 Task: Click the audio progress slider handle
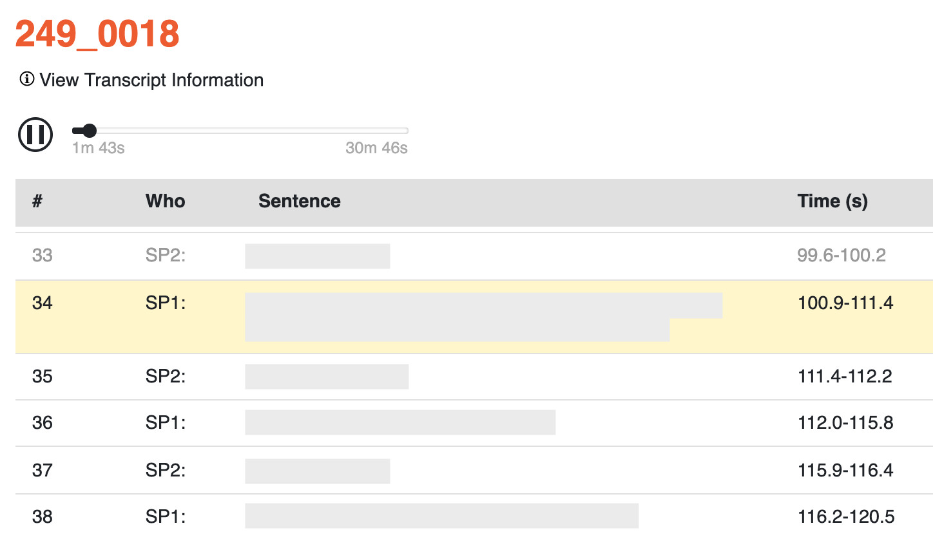pos(90,131)
